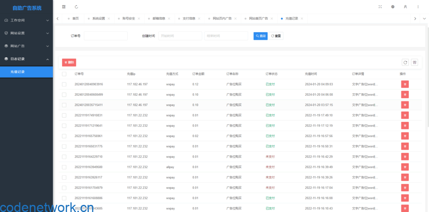Open the table column settings icon
This screenshot has width=429, height=212.
tap(414, 62)
